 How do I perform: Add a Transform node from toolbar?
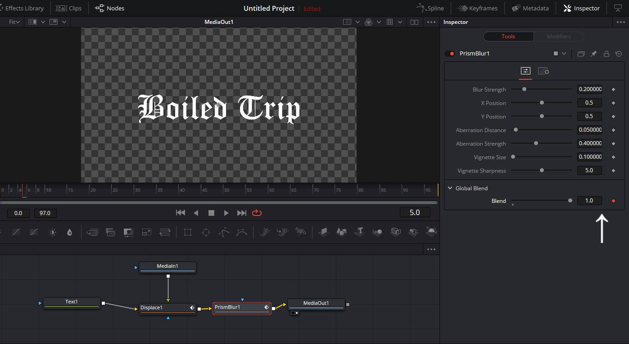point(165,232)
